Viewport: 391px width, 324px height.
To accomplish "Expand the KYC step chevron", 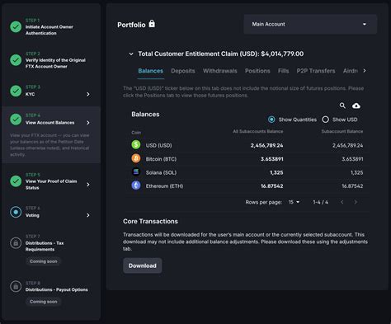I will coord(88,94).
